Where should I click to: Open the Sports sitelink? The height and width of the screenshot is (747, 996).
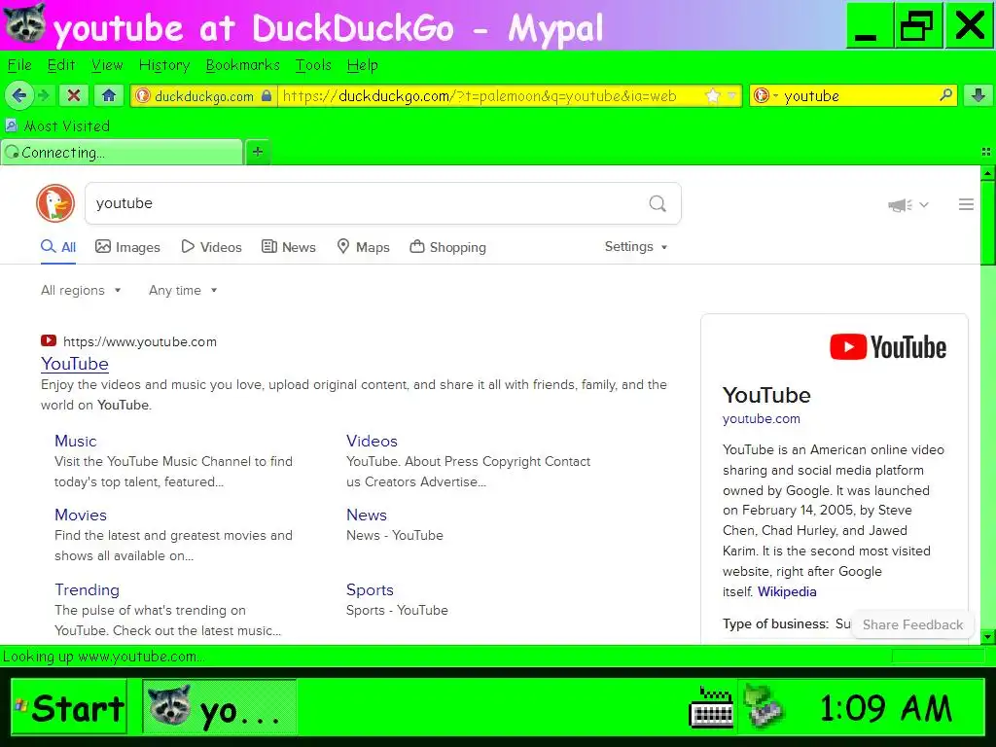(x=370, y=589)
